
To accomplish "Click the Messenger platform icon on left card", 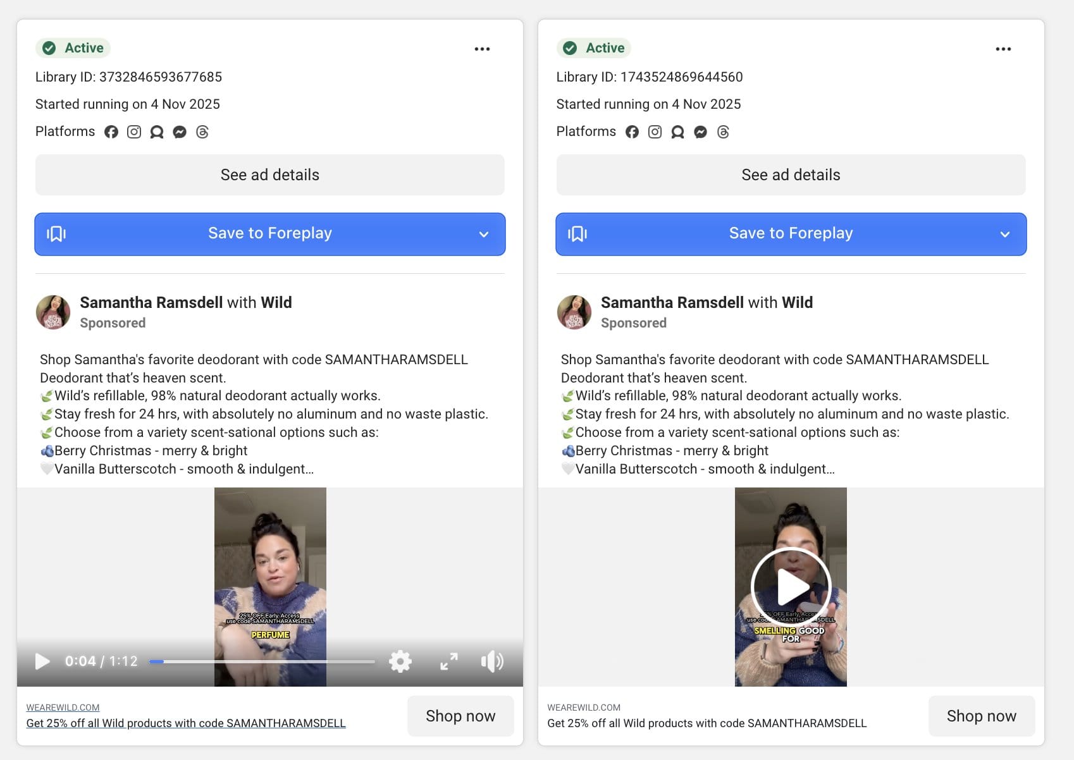I will (180, 132).
